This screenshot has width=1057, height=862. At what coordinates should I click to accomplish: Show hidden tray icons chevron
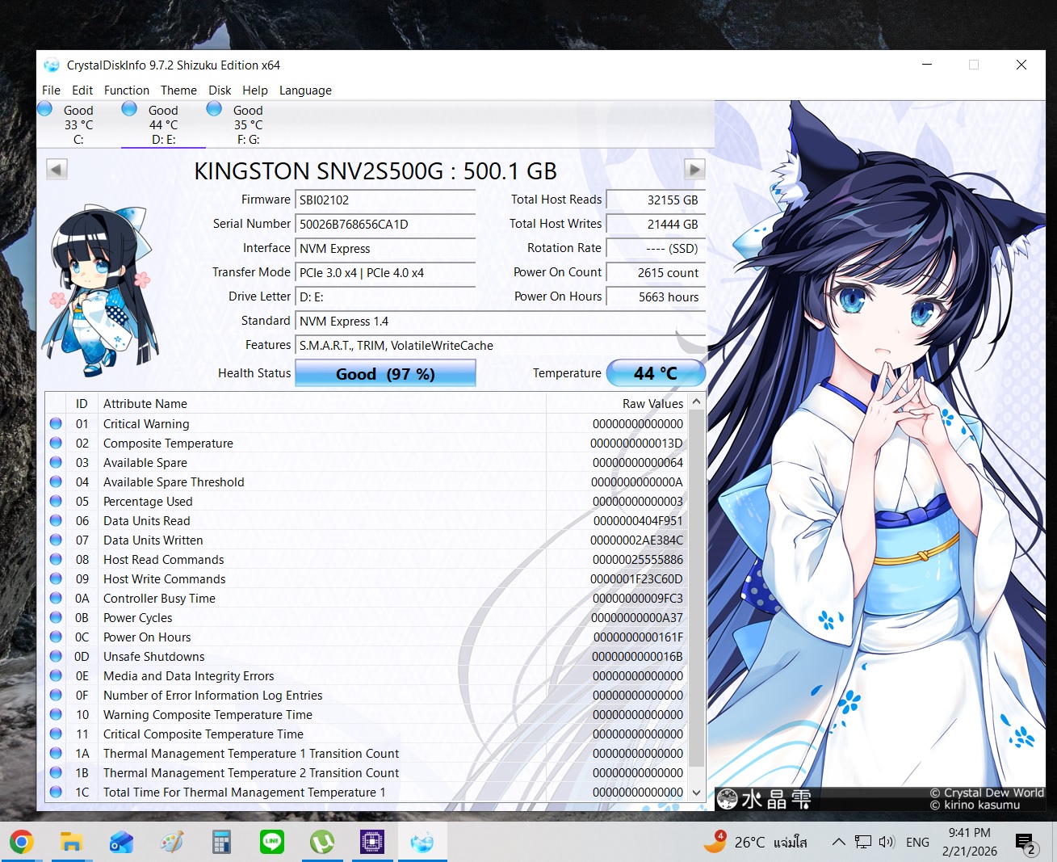pos(839,842)
